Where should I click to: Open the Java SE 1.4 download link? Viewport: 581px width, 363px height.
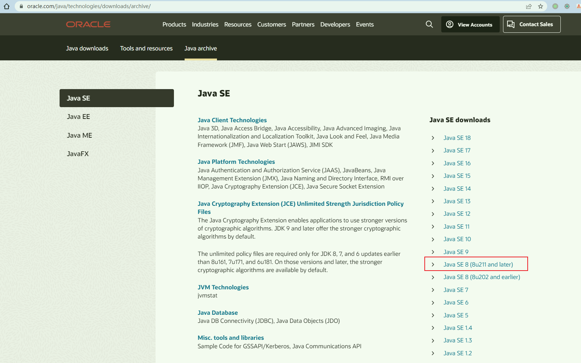(458, 328)
